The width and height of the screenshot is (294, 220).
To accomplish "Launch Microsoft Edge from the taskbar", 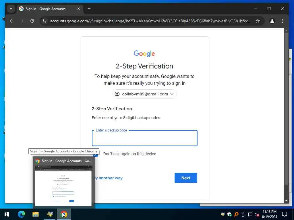I will point(21,214).
